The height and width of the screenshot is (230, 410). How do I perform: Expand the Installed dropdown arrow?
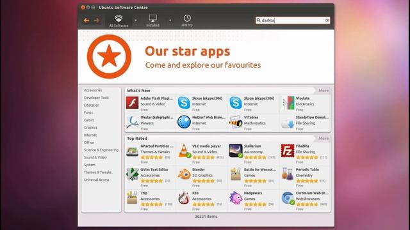point(170,20)
